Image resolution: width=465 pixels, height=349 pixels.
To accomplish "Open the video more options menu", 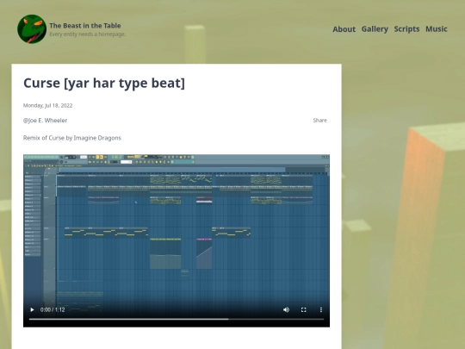I will (x=321, y=309).
